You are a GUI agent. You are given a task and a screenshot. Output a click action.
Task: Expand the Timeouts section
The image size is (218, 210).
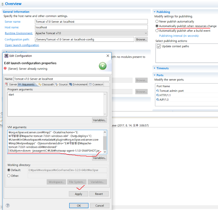click(x=154, y=68)
